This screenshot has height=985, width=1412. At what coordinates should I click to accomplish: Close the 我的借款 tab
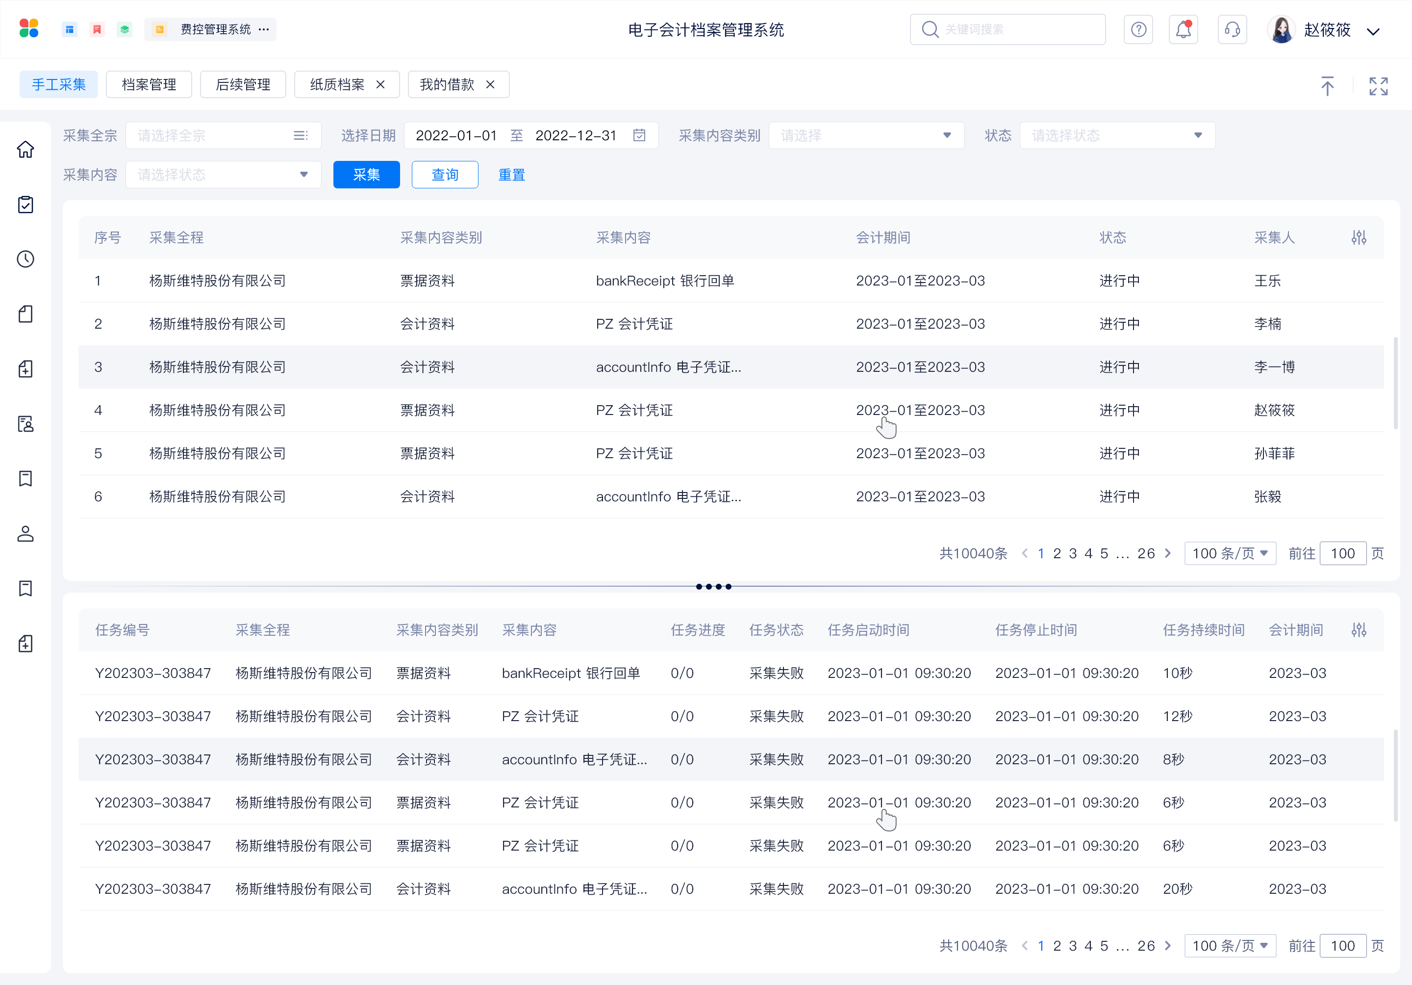pyautogui.click(x=490, y=84)
